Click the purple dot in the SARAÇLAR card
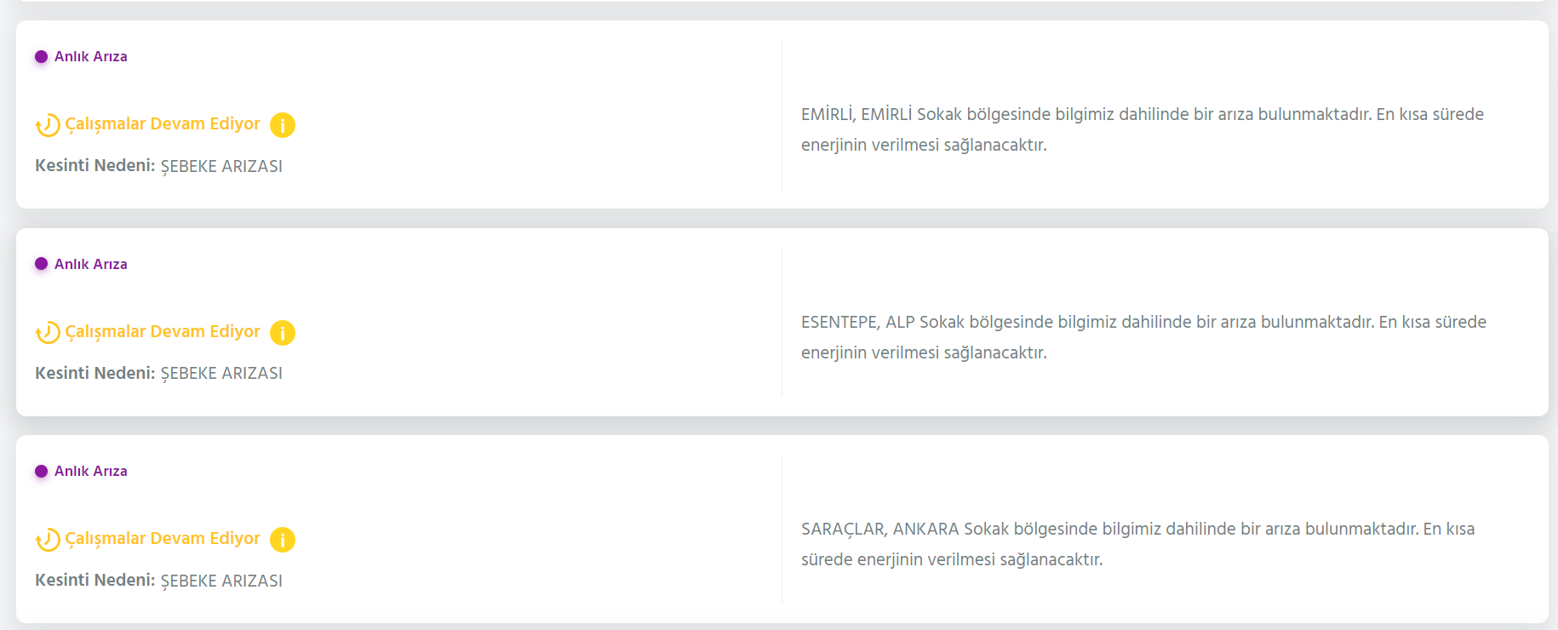The height and width of the screenshot is (630, 1558). [x=41, y=472]
